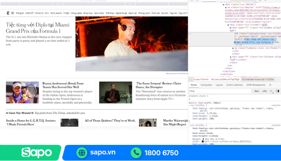Switch to the Computed tab
The height and width of the screenshot is (161, 281).
(x=206, y=85)
